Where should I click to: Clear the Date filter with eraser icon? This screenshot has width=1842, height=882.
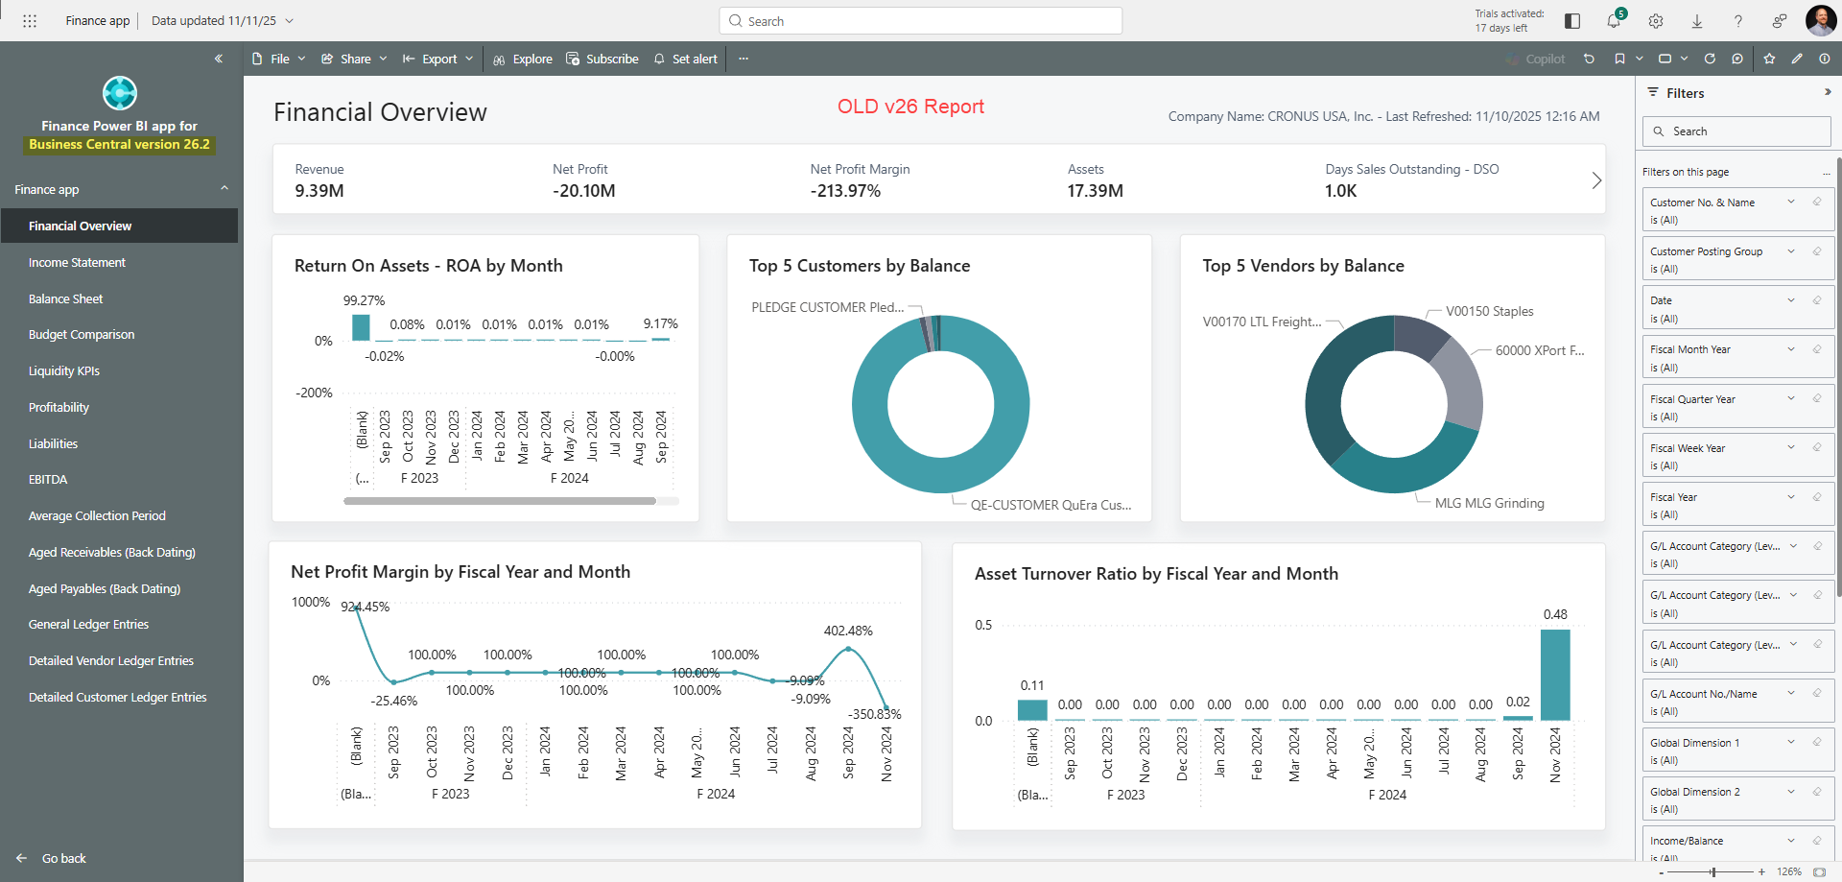(x=1817, y=300)
